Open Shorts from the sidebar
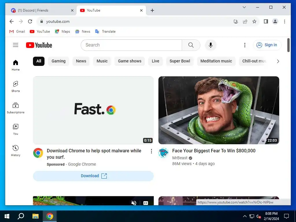The height and width of the screenshot is (222, 296). pos(16,86)
